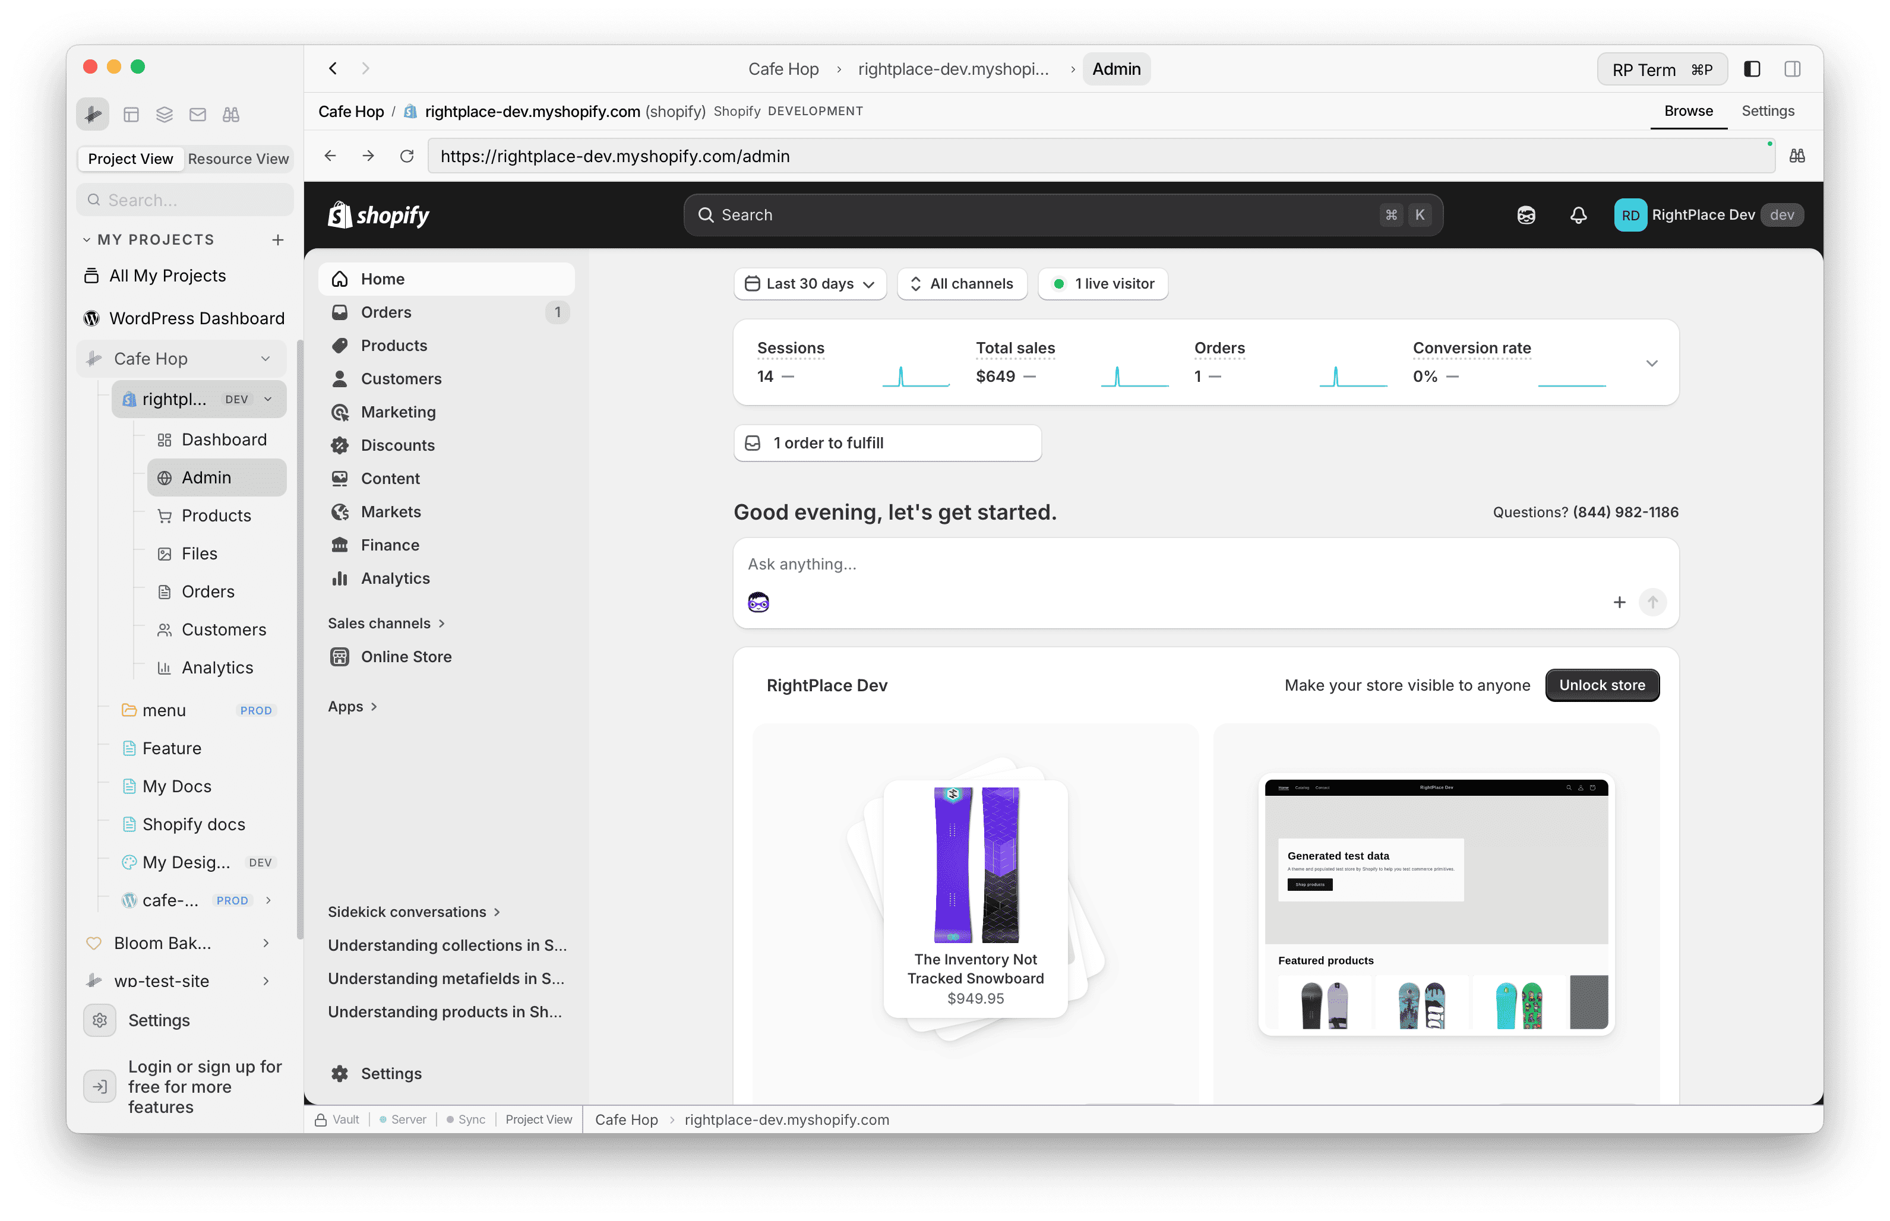Switch to Resource View
The height and width of the screenshot is (1221, 1890).
pos(238,159)
